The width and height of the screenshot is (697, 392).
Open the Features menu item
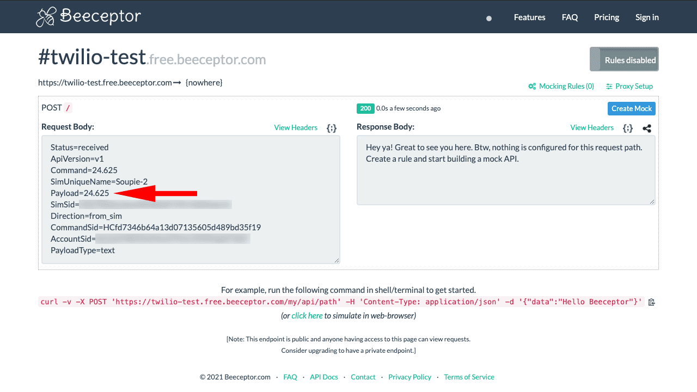pos(529,17)
